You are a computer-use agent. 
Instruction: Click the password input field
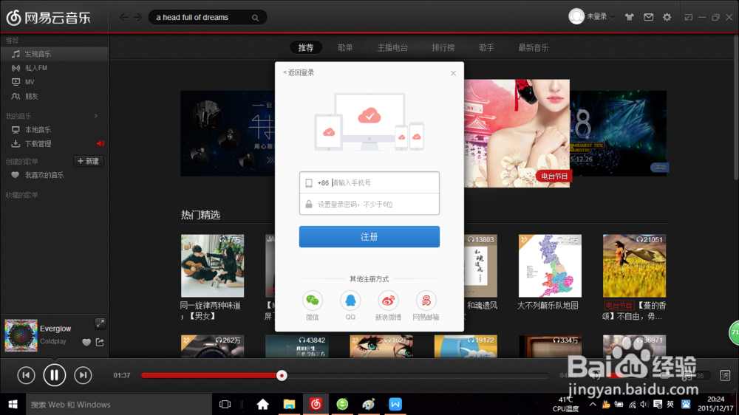click(369, 204)
